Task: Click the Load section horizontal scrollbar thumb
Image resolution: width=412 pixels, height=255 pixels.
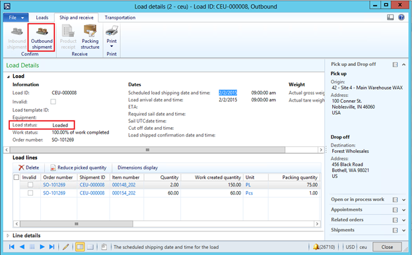Action: 147,150
